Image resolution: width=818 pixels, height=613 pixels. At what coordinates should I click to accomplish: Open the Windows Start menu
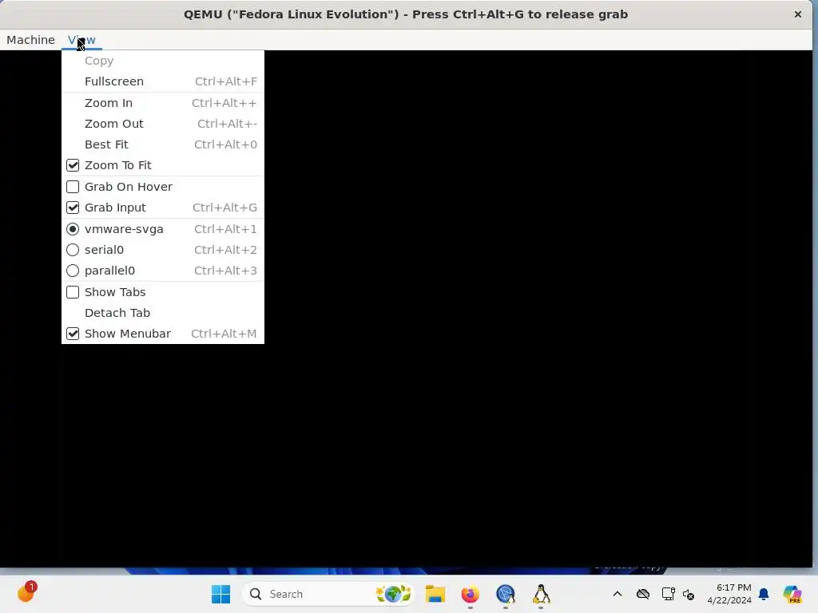coord(221,594)
